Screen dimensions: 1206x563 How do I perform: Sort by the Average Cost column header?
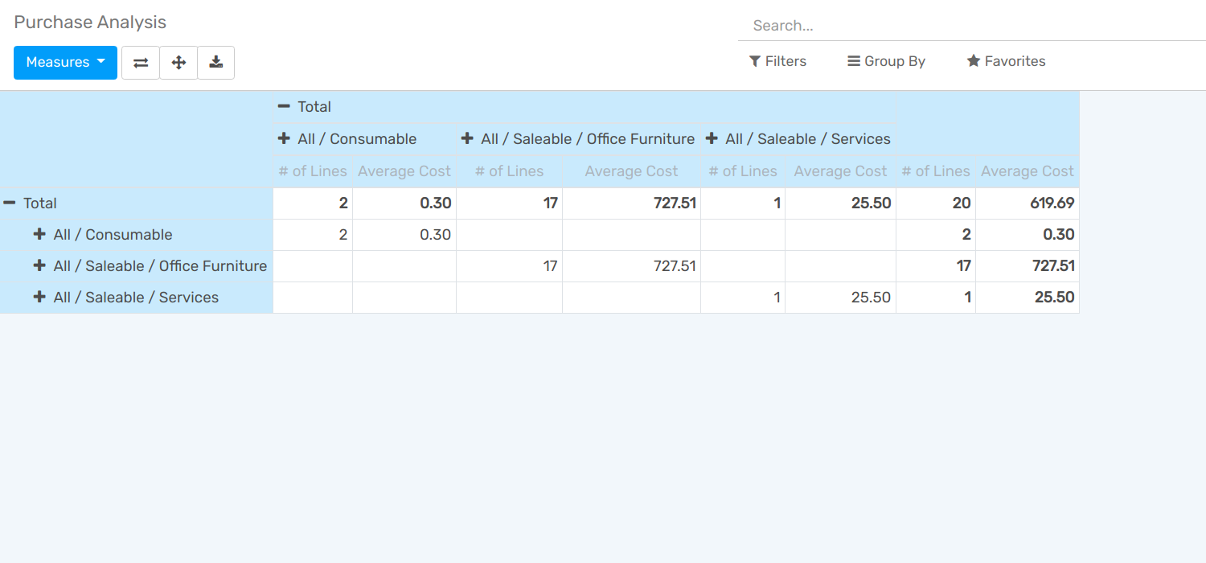(404, 171)
